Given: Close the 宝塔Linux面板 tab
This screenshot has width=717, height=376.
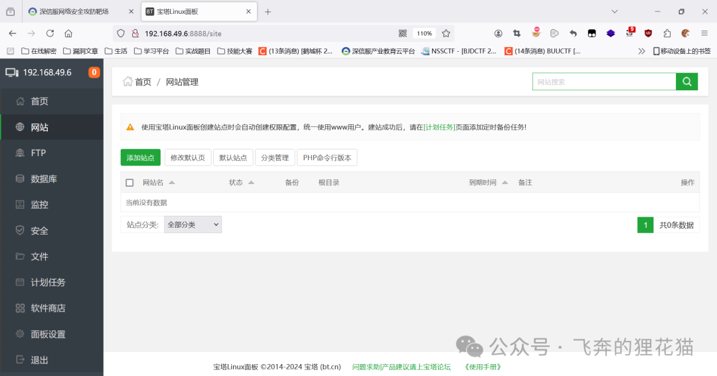Looking at the screenshot, I should pyautogui.click(x=248, y=12).
